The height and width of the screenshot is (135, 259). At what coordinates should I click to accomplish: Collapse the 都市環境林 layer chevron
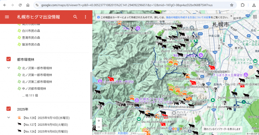(9, 68)
